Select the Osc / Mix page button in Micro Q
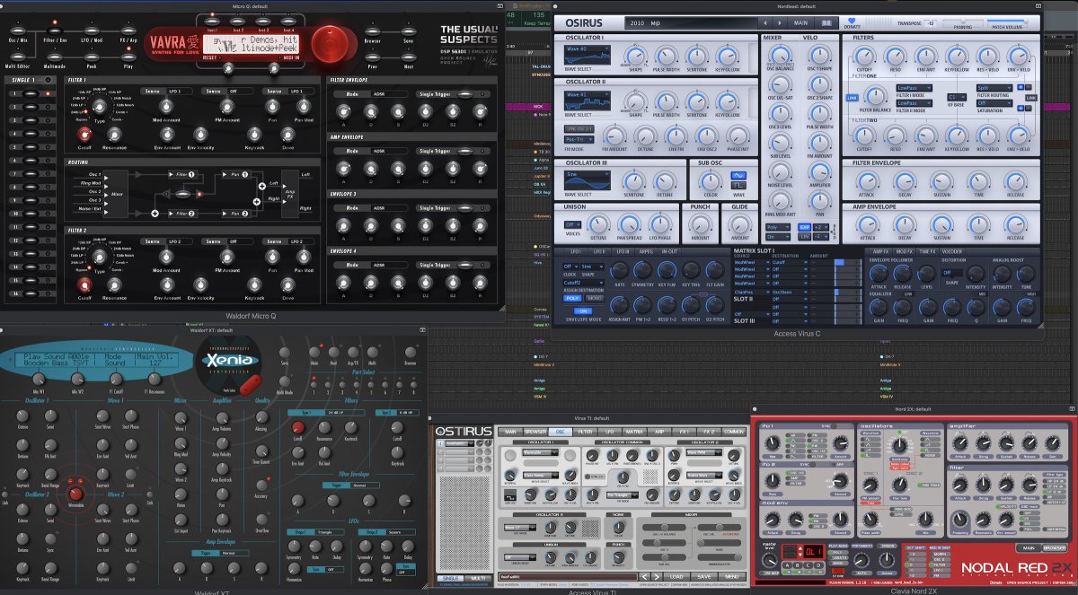Image resolution: width=1078 pixels, height=595 pixels. [x=18, y=30]
